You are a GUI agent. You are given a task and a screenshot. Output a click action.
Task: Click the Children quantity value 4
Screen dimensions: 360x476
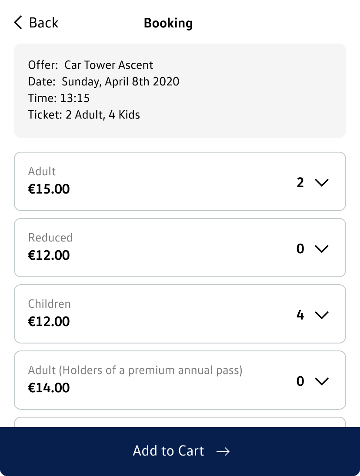[300, 315]
